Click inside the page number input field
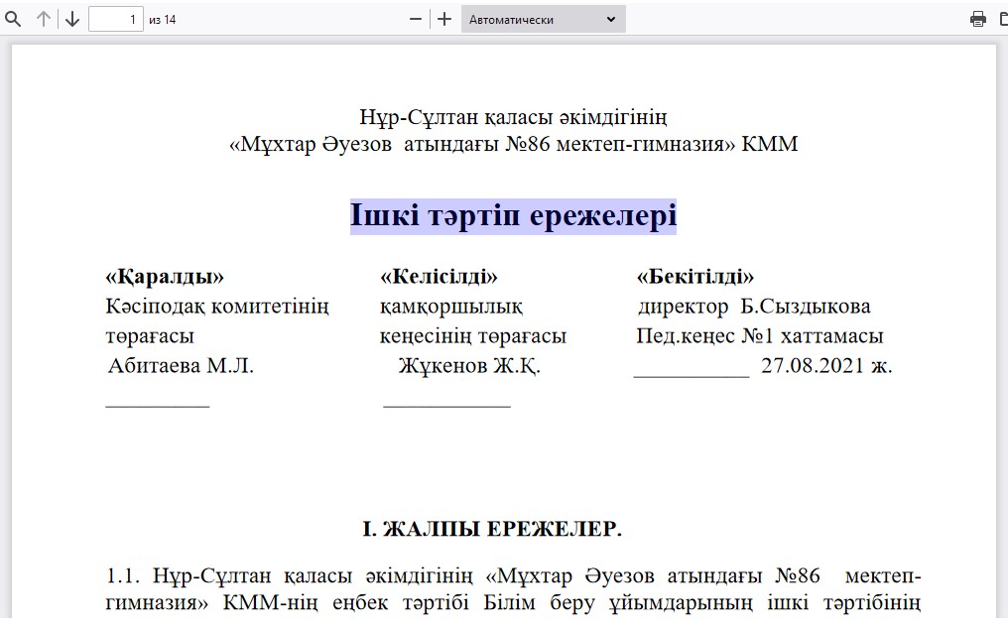 pos(115,18)
